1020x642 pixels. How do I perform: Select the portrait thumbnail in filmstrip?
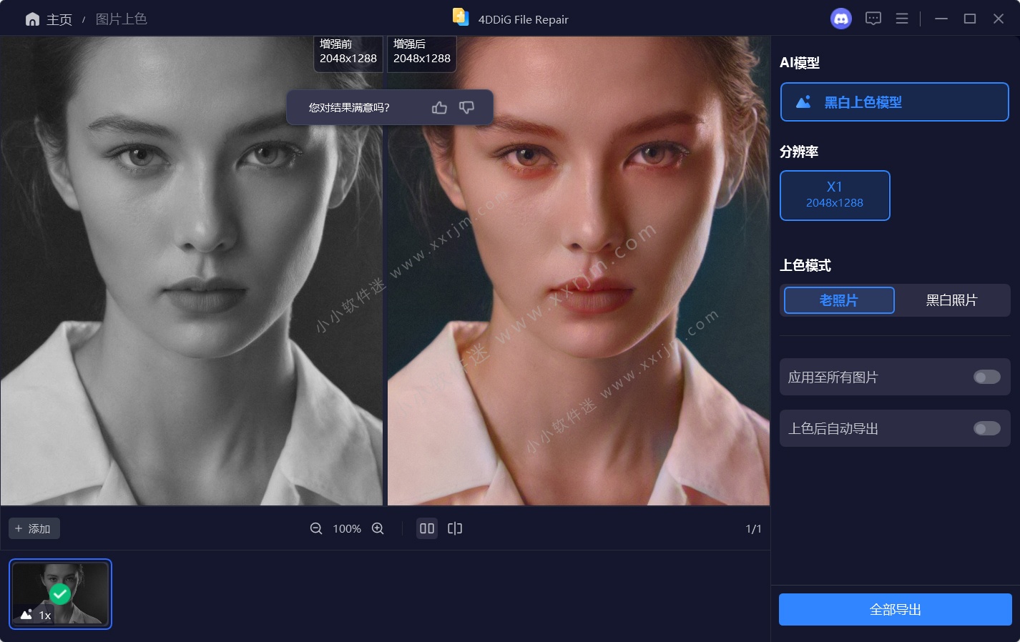coord(60,594)
